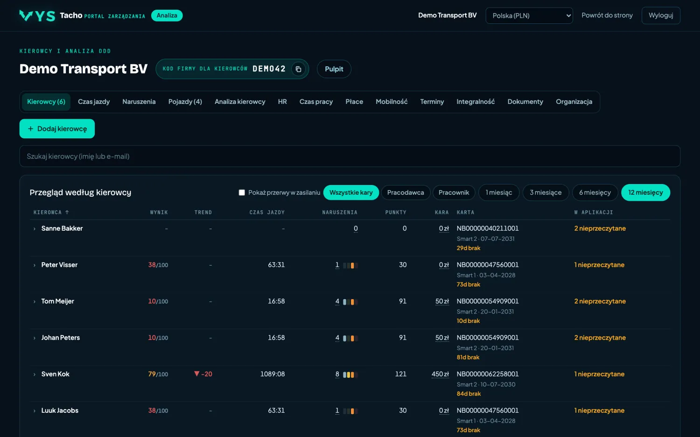Image resolution: width=700 pixels, height=437 pixels.
Task: Expand Sanne Bakker row
Action: pos(35,229)
